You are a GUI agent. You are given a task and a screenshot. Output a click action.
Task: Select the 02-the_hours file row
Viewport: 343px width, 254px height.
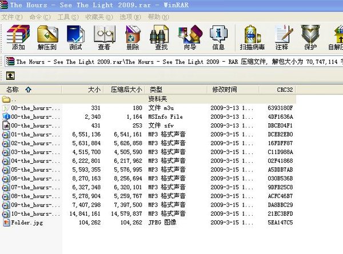(x=148, y=143)
